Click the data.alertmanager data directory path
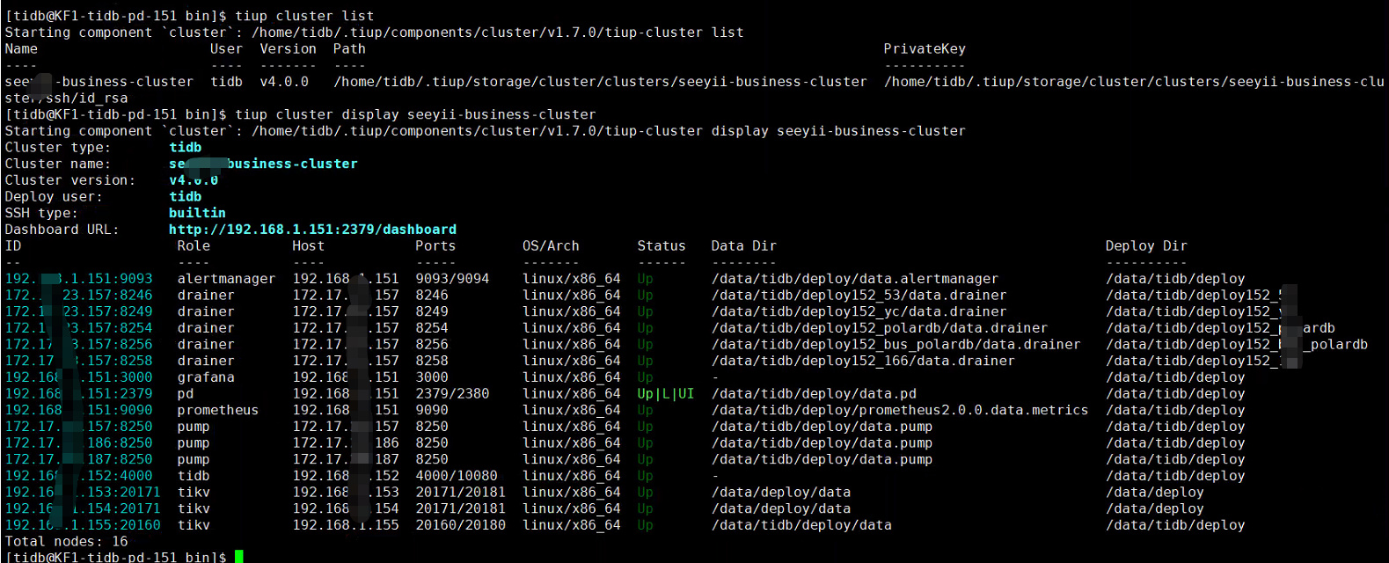Viewport: 1389px width, 563px height. (854, 279)
